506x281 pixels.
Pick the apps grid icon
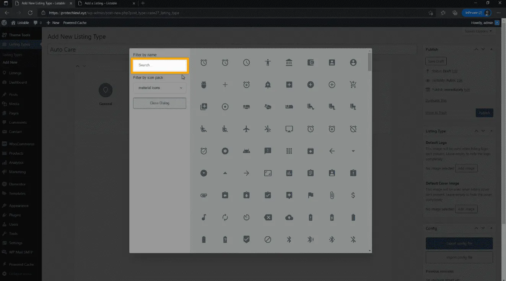[289, 151]
